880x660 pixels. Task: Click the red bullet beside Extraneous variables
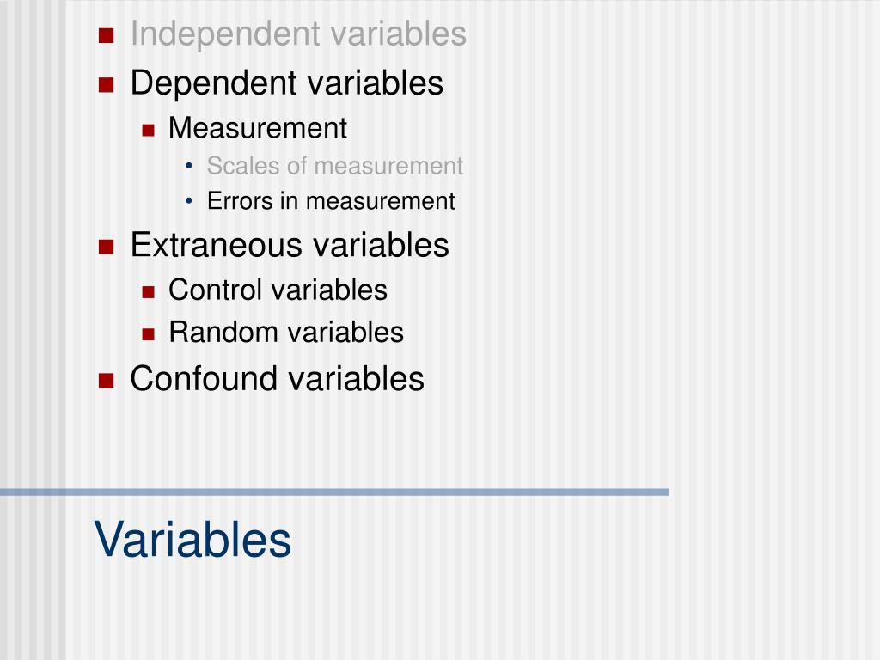tap(106, 247)
